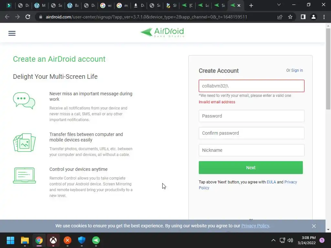Screen dimensions: 331x248
Task: View site security lock info
Action: tap(40, 17)
